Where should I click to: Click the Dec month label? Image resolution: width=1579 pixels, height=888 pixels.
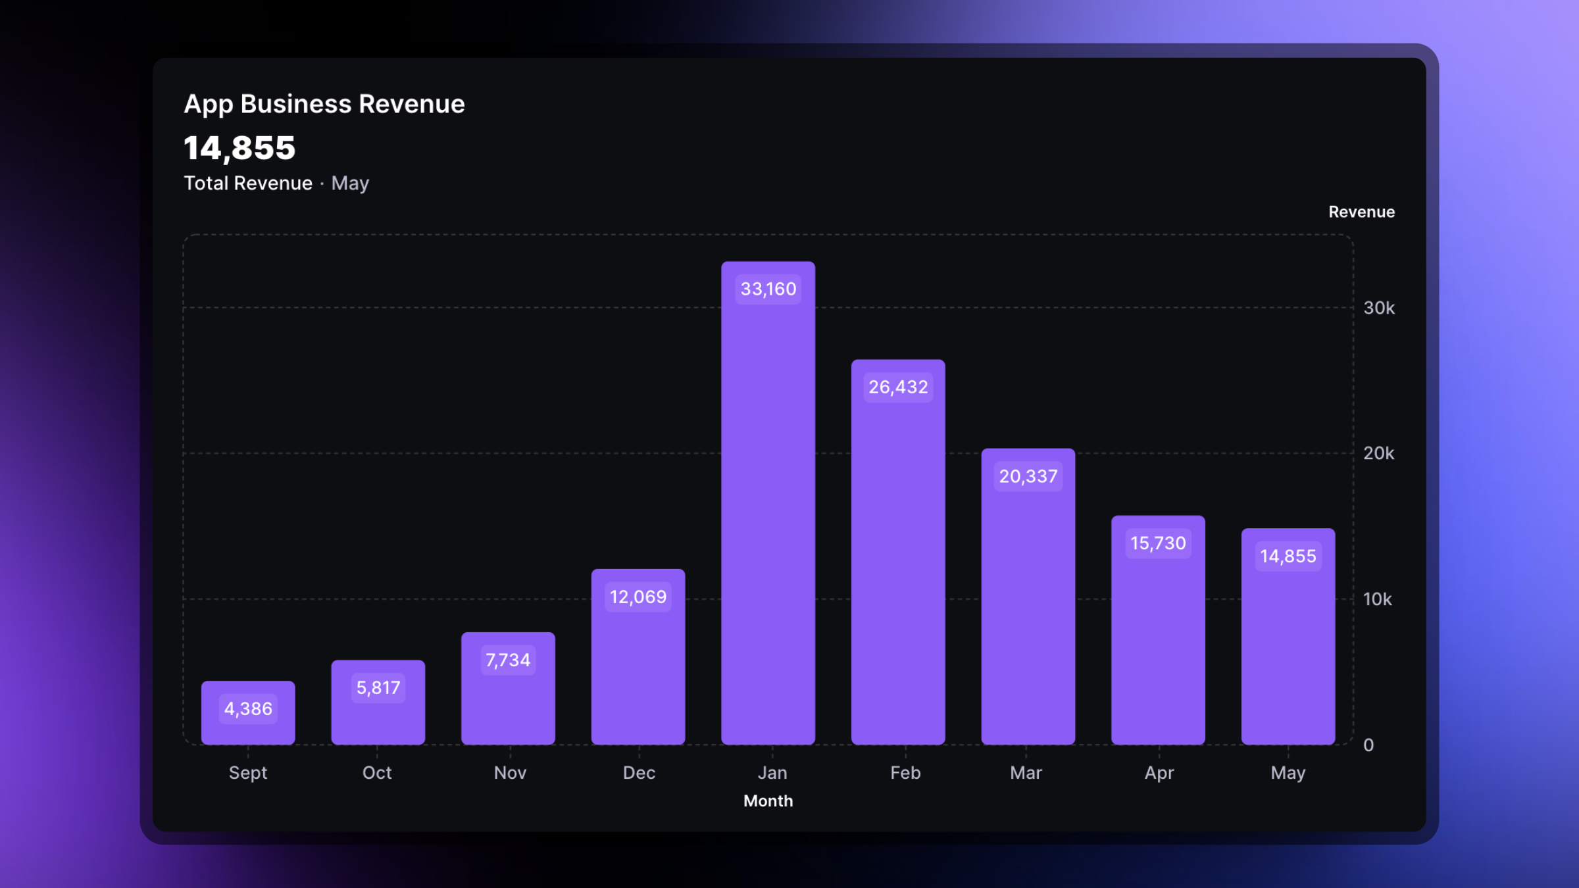coord(639,772)
